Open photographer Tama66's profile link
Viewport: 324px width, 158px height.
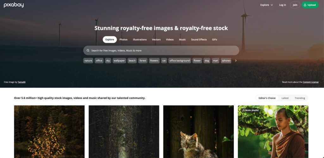click(22, 82)
